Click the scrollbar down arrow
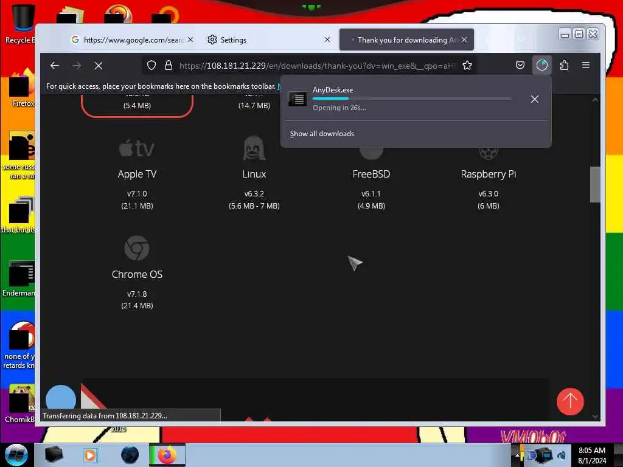 tap(595, 416)
